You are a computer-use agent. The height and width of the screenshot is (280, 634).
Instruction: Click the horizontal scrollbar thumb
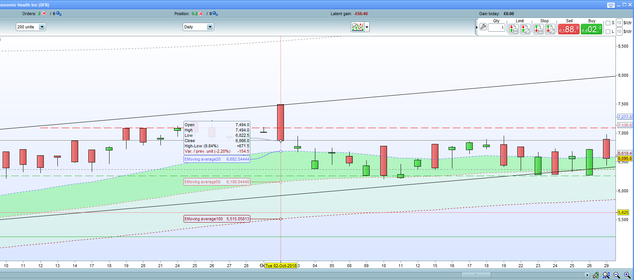pos(476,275)
